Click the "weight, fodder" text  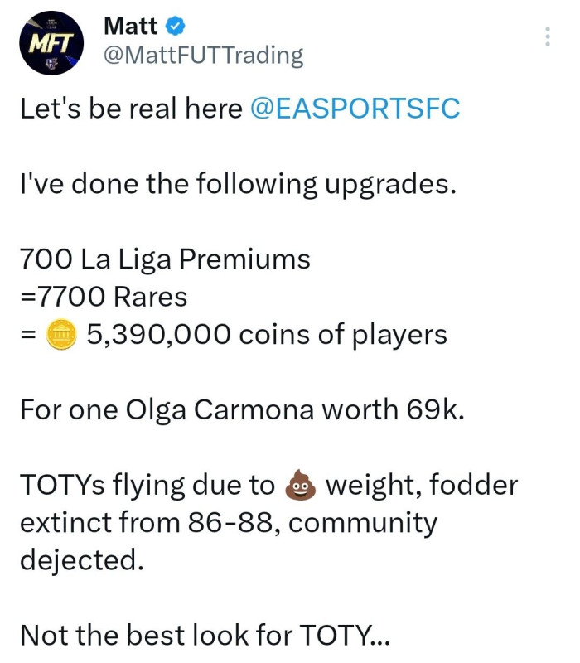tap(422, 485)
